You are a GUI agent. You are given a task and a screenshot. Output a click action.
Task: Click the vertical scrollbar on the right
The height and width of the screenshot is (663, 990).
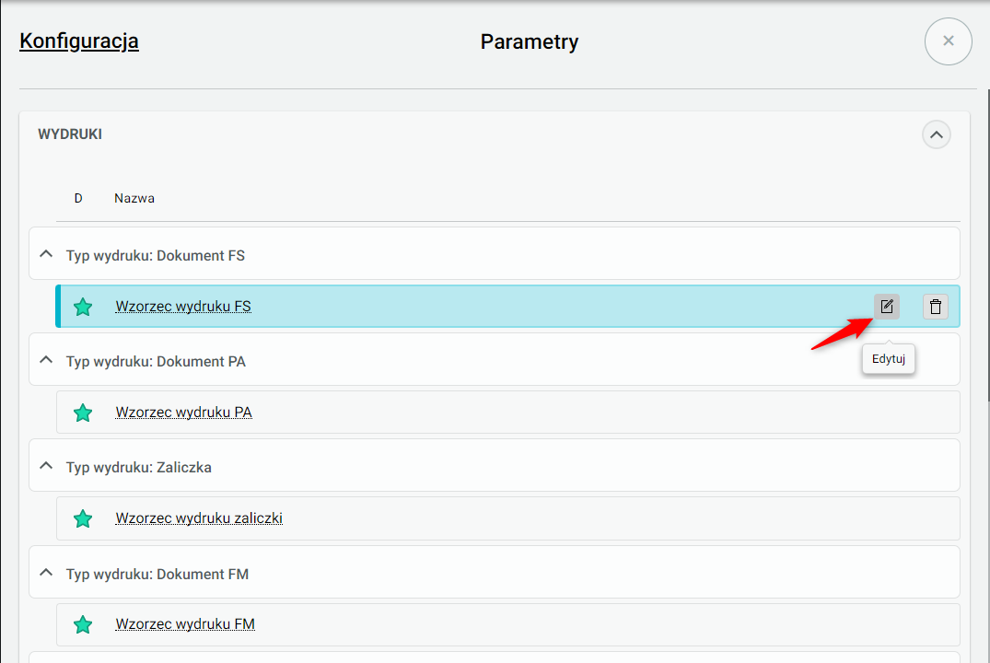tap(986, 230)
